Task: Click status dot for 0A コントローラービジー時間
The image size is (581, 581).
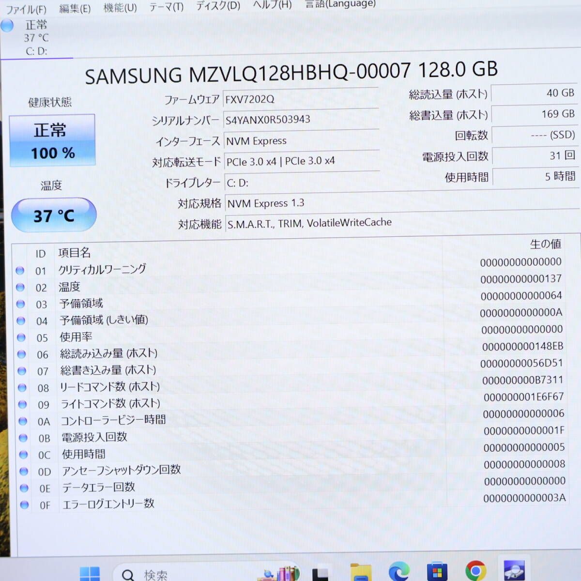Action: (x=23, y=421)
